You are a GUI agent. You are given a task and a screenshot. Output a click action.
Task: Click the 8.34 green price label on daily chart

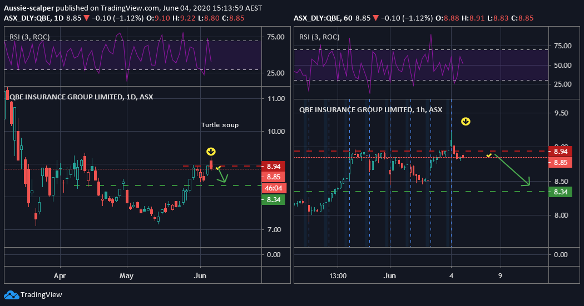point(274,200)
